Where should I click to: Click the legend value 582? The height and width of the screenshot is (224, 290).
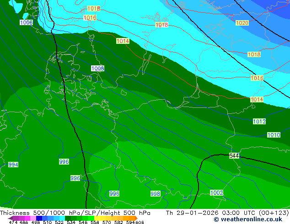tap(118, 222)
